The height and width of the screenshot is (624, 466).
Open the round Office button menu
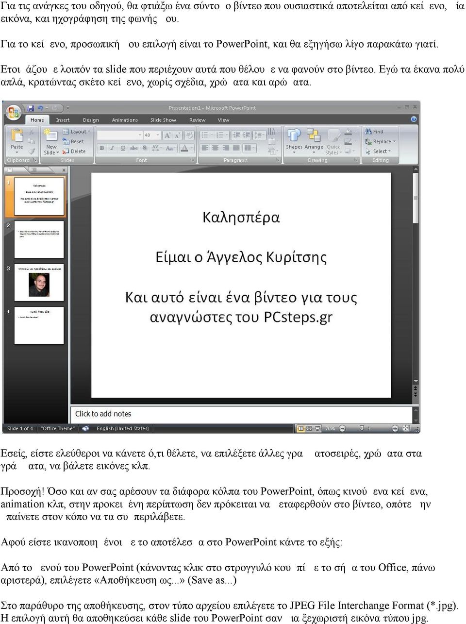13,112
